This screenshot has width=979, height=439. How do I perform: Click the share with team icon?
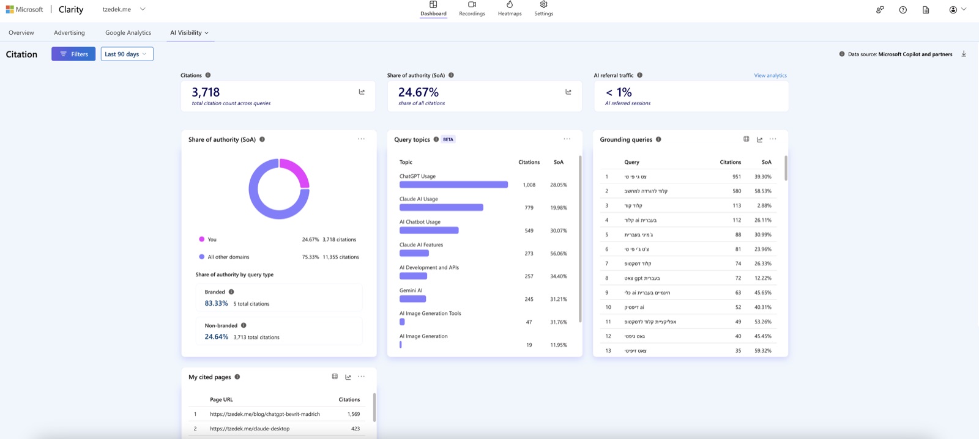coord(880,10)
